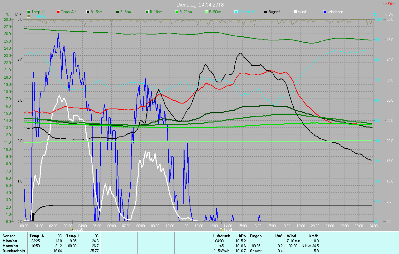Click the 03:20 marker below the time axis

pos(77,229)
